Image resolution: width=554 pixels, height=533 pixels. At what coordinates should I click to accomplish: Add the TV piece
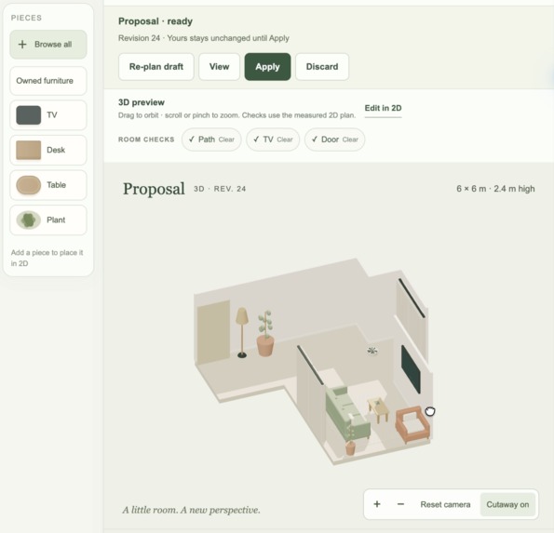[48, 115]
